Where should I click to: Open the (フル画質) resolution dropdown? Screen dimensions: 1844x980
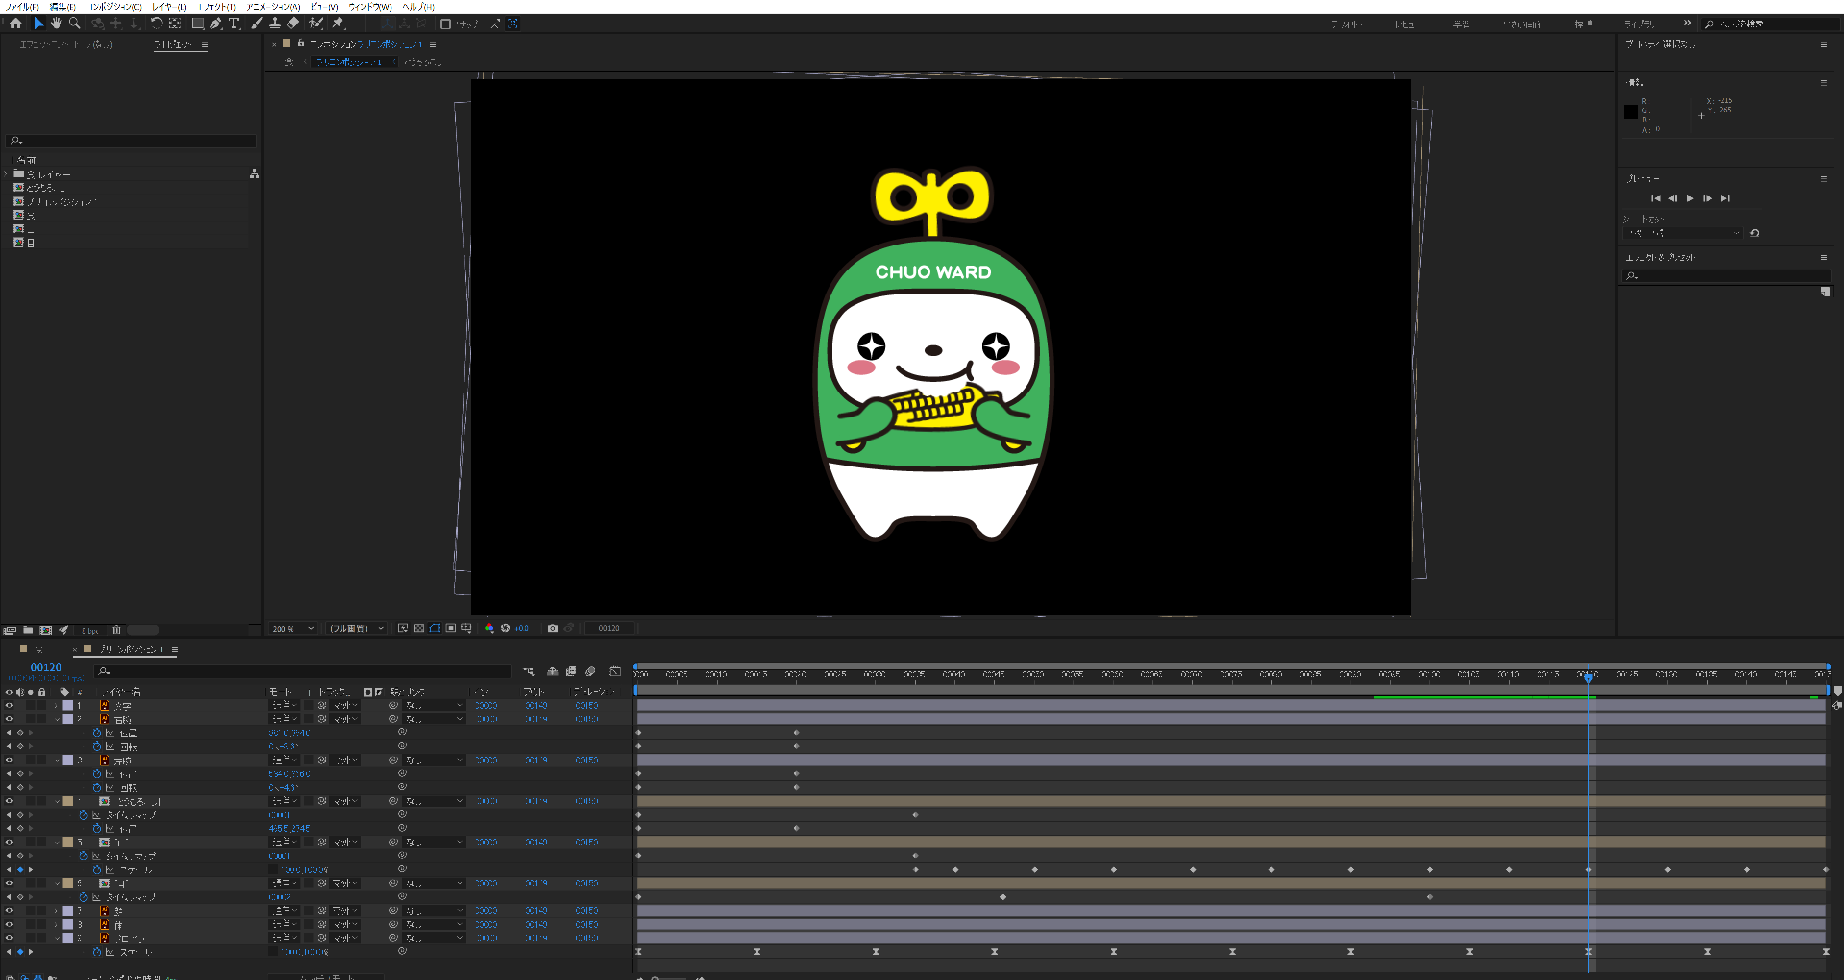pos(356,628)
